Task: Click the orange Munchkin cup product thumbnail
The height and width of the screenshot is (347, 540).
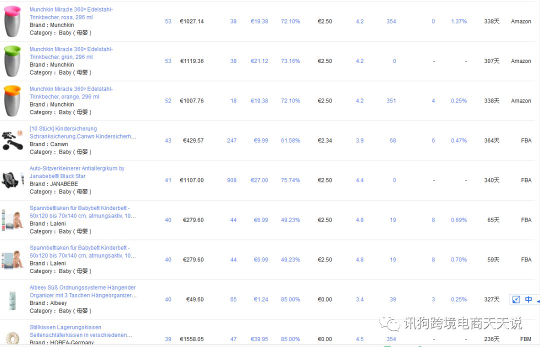Action: click(12, 100)
